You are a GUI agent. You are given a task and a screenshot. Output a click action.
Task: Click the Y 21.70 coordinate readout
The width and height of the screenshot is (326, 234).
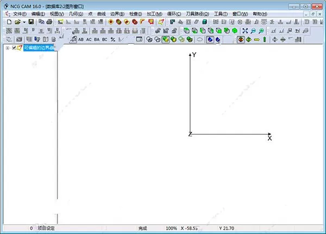[x=227, y=229]
